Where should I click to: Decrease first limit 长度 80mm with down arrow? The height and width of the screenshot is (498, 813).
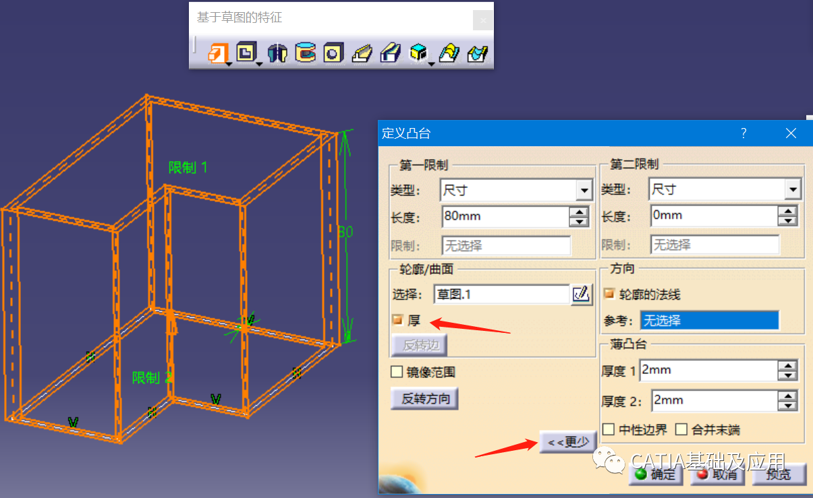coord(579,222)
